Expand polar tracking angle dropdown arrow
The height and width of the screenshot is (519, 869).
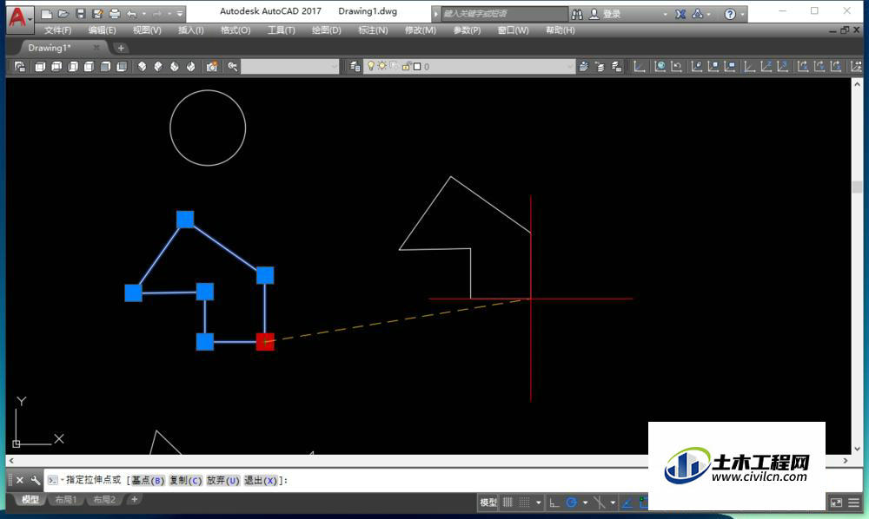point(585,503)
